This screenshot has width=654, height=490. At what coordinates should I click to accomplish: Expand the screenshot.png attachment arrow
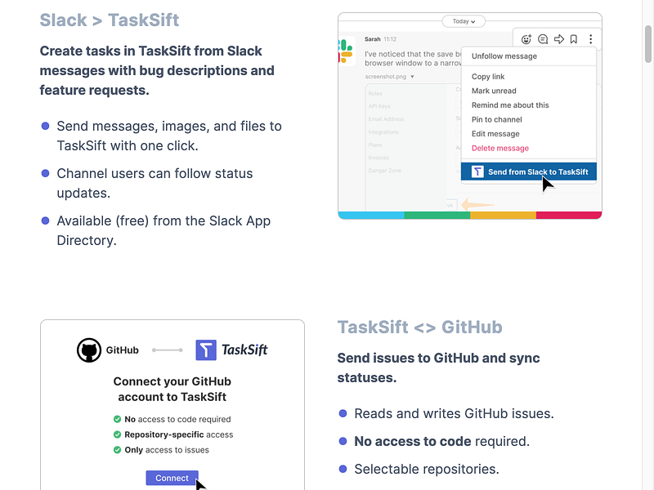[412, 77]
